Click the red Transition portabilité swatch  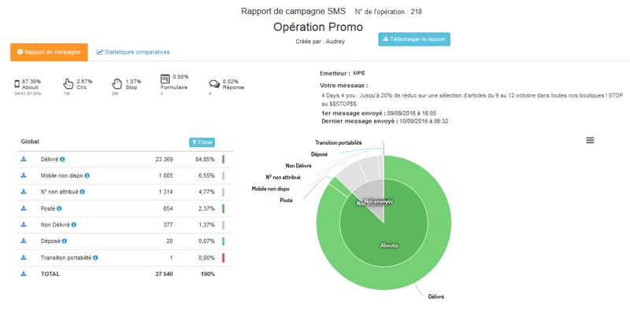223,258
